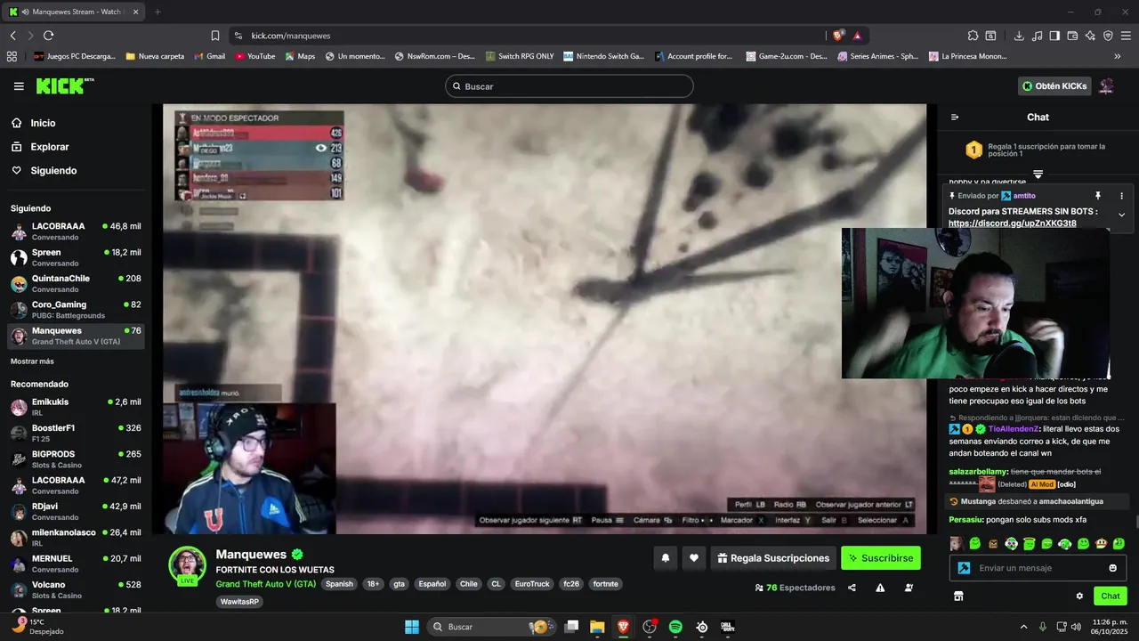Open browser extensions puzzle icon
This screenshot has width=1139, height=641.
point(973,36)
